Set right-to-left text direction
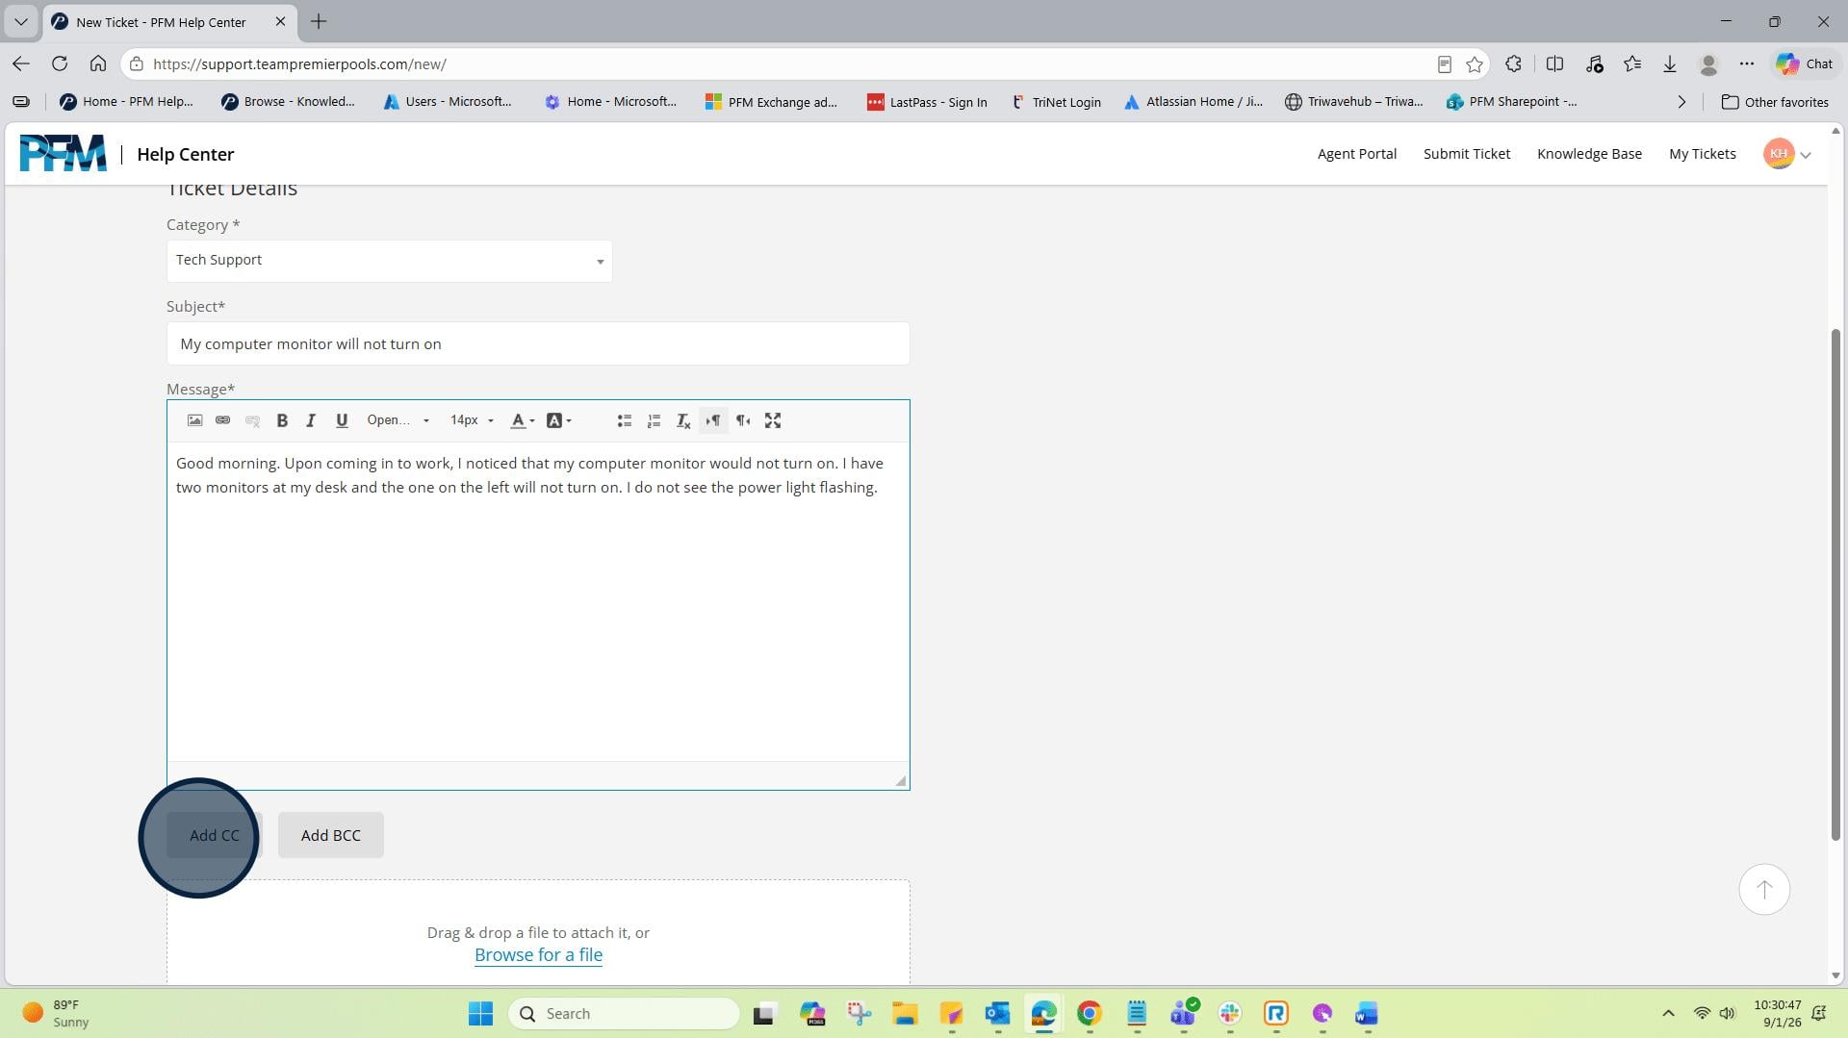1848x1038 pixels. tap(743, 420)
